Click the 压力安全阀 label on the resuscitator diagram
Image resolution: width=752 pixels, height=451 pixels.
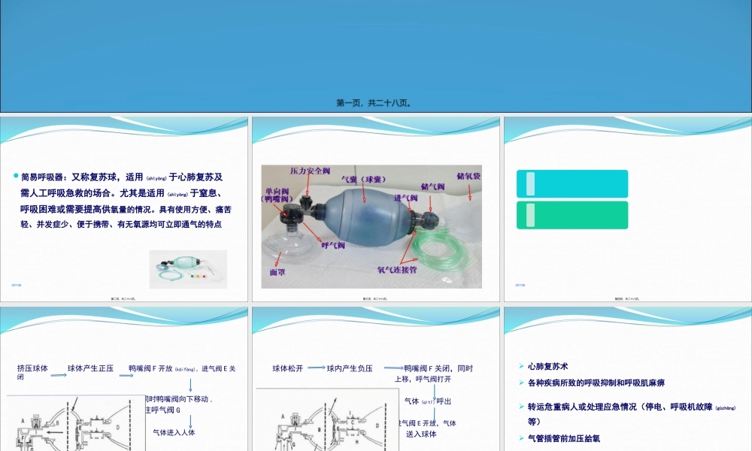[x=311, y=171]
